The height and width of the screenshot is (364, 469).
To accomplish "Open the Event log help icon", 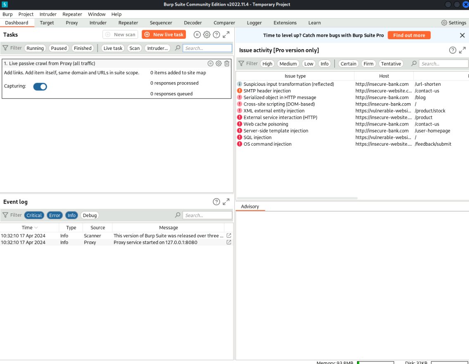I will [x=216, y=202].
